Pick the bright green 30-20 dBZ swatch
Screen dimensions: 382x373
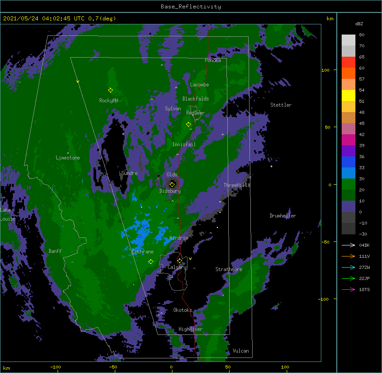[348, 184]
